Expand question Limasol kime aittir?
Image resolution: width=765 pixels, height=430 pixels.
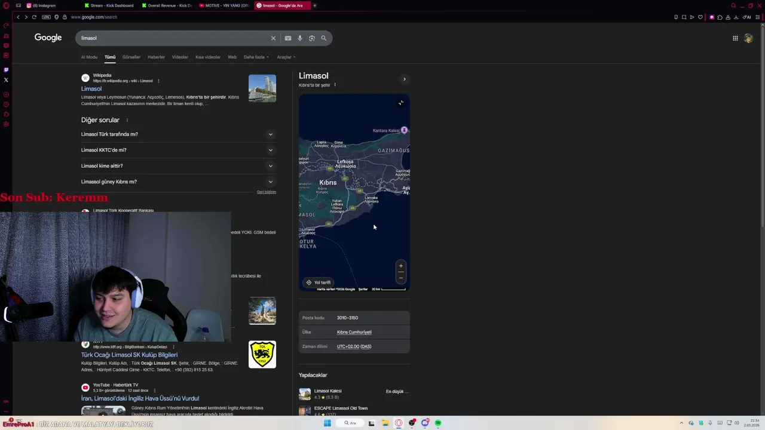[178, 166]
